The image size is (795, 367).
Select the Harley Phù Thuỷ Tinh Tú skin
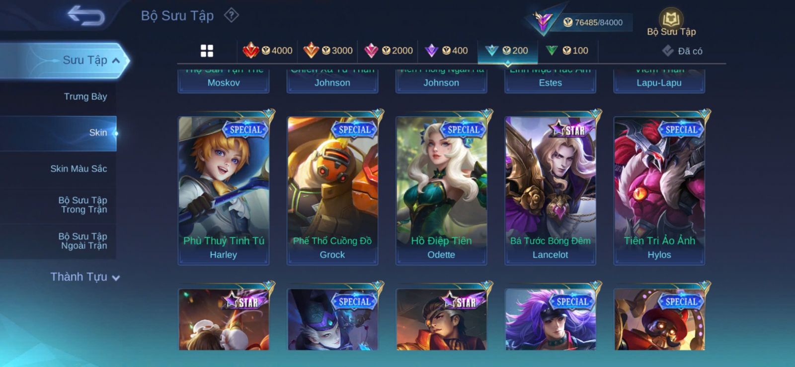pyautogui.click(x=224, y=190)
